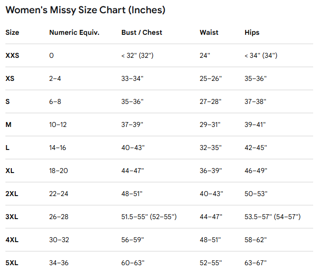The image size is (320, 274).
Task: Click the M size row label
Action: tap(8, 125)
